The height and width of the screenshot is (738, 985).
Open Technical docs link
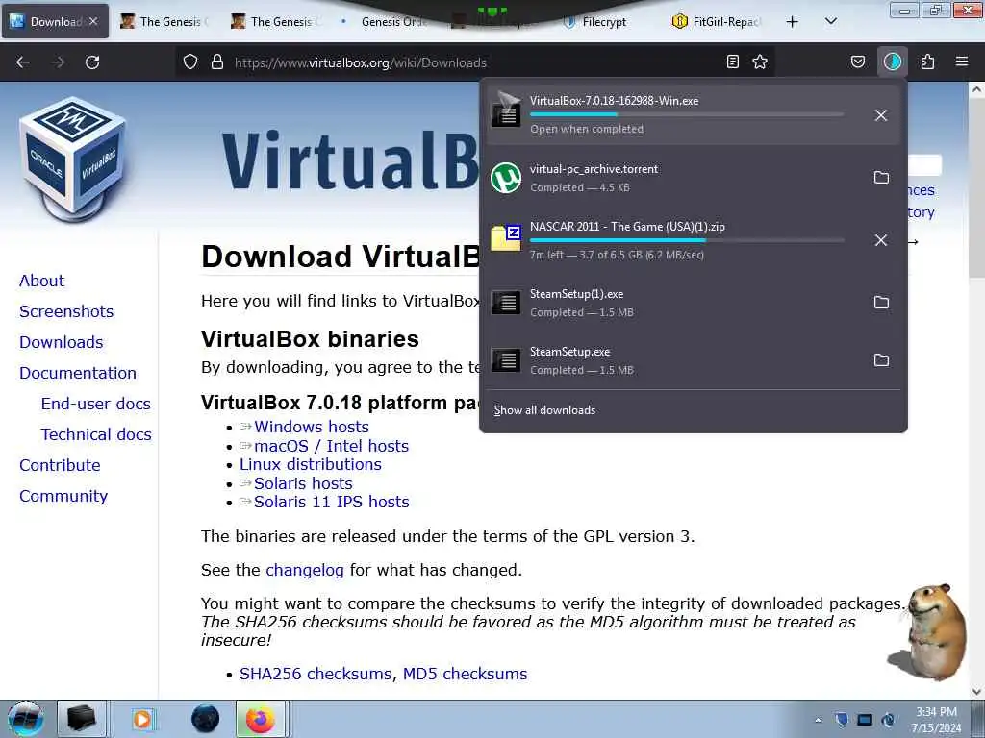click(96, 434)
